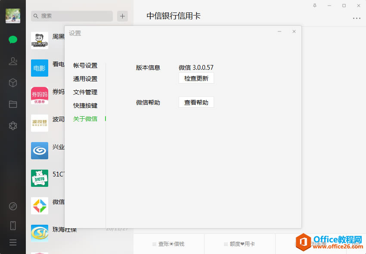The width and height of the screenshot is (366, 254).
Task: Open the 珠海社保 chat avatar
Action: (x=40, y=233)
